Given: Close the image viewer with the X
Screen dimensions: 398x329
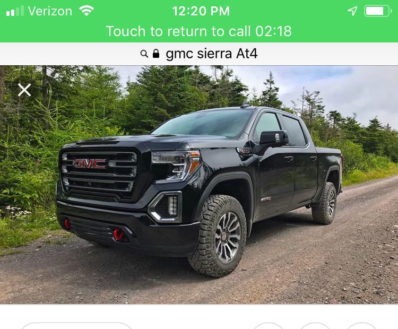Looking at the screenshot, I should point(24,90).
